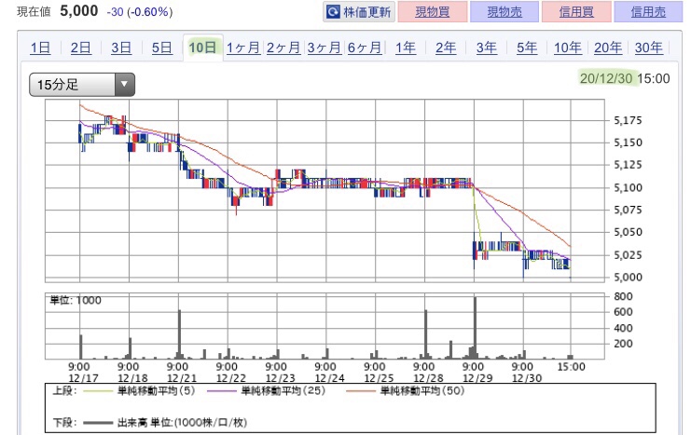Switch chart range to 1年

point(406,48)
